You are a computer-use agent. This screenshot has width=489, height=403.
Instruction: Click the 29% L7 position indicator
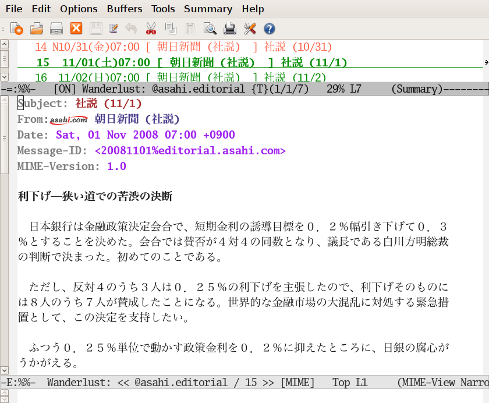click(344, 89)
